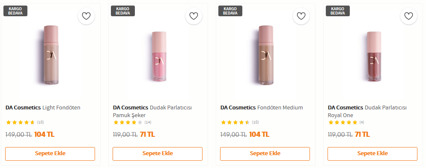Screen dimensions: 426x168
Task: Open DA Cosmetics Fondöten Medium title link
Action: click(261, 107)
